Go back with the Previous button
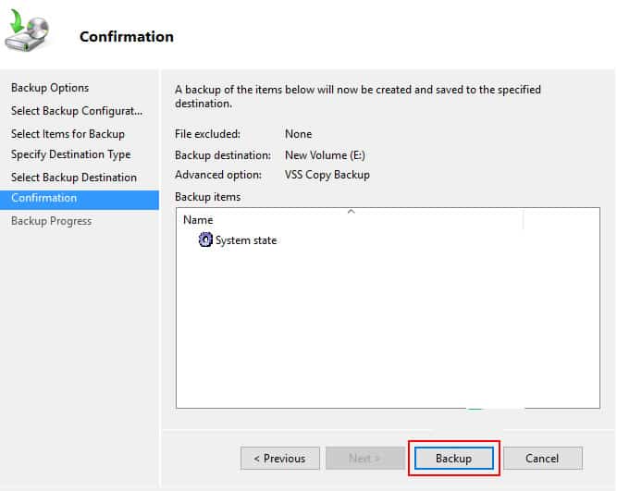The height and width of the screenshot is (491, 617). (279, 459)
